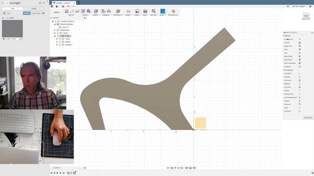Click the Midpoint constraint icon
The height and width of the screenshot is (176, 314).
(x=300, y=84)
